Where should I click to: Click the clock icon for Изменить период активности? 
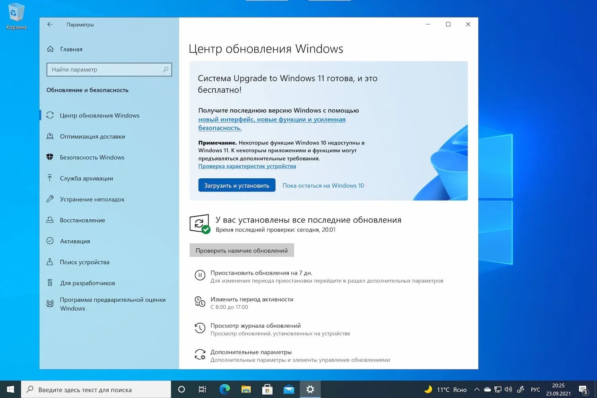[x=200, y=302]
